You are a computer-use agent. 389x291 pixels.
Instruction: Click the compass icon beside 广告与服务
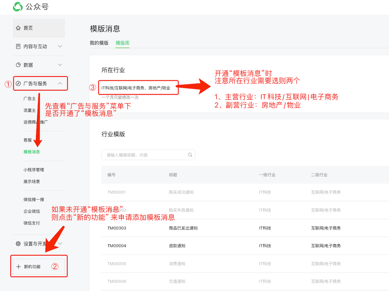tap(18, 84)
